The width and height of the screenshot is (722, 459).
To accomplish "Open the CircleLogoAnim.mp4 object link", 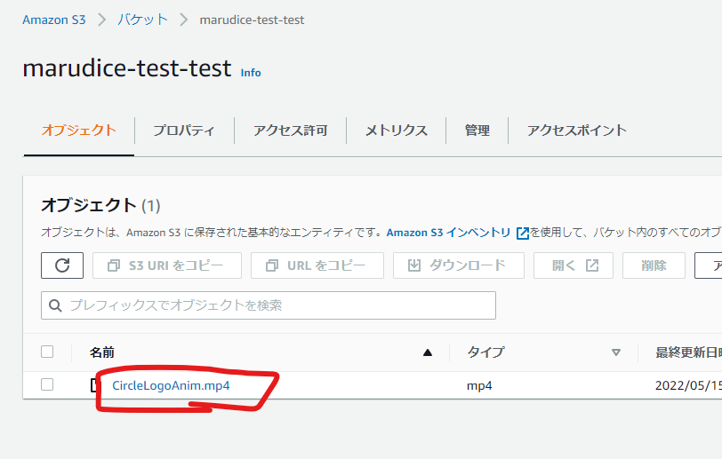I will click(x=171, y=385).
